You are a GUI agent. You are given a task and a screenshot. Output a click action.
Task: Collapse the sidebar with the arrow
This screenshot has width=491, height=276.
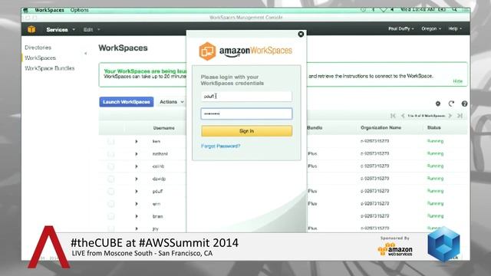(x=85, y=53)
